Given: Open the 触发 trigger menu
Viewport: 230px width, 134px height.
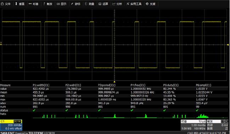Looking at the screenshot, I should coord(48,4).
